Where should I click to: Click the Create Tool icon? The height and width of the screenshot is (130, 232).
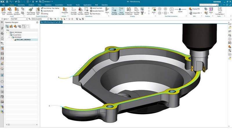3,11
